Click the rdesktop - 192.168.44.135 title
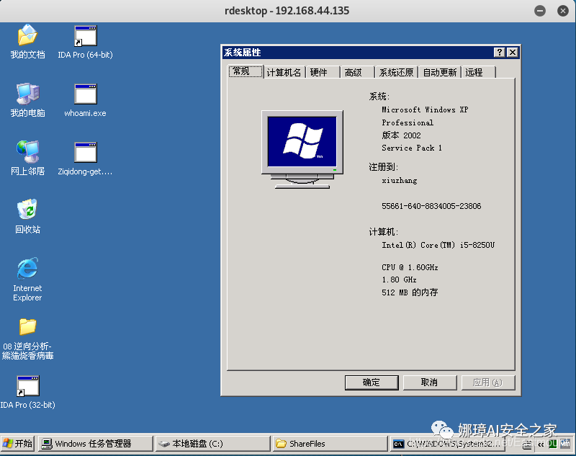 coord(287,11)
